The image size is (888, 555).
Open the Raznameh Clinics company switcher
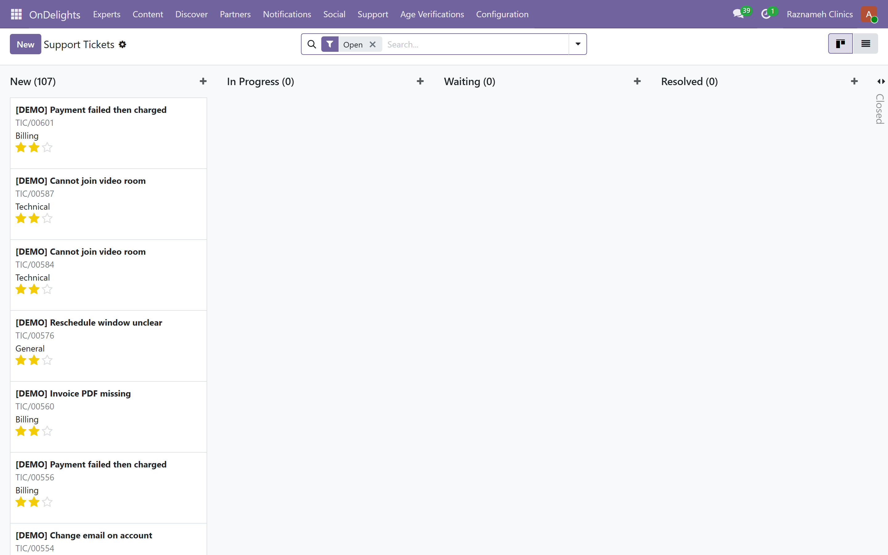coord(820,14)
